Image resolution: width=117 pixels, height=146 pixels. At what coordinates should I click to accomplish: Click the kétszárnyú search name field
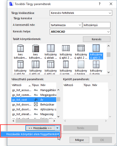click(97, 25)
